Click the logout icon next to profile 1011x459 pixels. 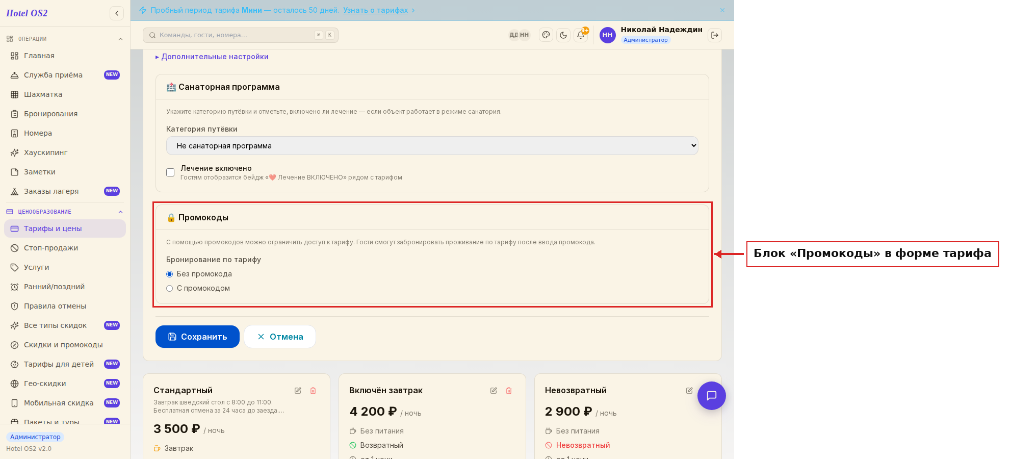click(x=715, y=35)
